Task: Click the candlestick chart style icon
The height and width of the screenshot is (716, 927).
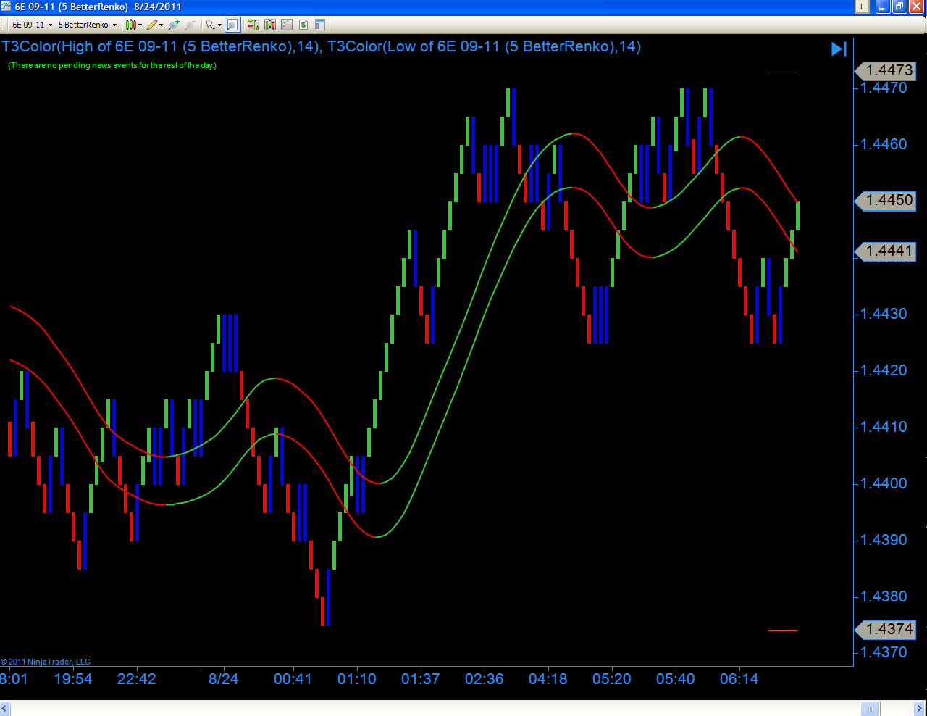Action: click(x=130, y=25)
